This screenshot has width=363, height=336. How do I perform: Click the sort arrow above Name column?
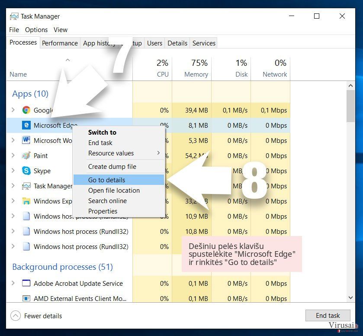pyautogui.click(x=67, y=60)
